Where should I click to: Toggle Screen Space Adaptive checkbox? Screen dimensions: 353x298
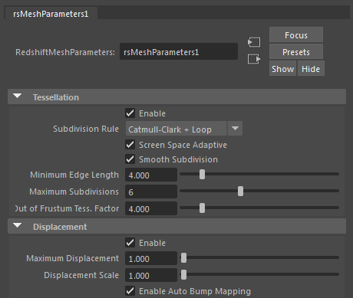(130, 145)
